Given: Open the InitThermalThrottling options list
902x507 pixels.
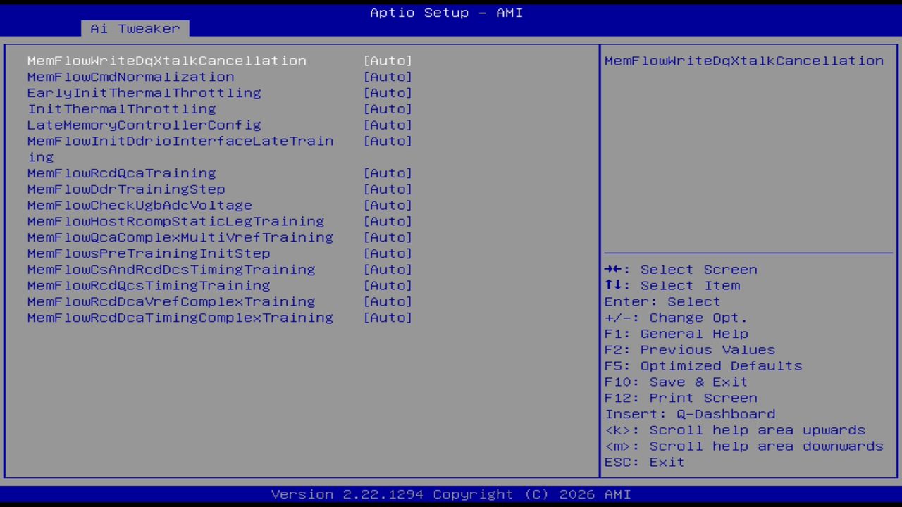Looking at the screenshot, I should point(388,108).
